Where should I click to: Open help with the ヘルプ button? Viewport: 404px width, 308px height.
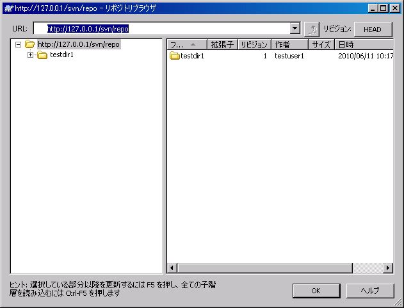pos(370,291)
